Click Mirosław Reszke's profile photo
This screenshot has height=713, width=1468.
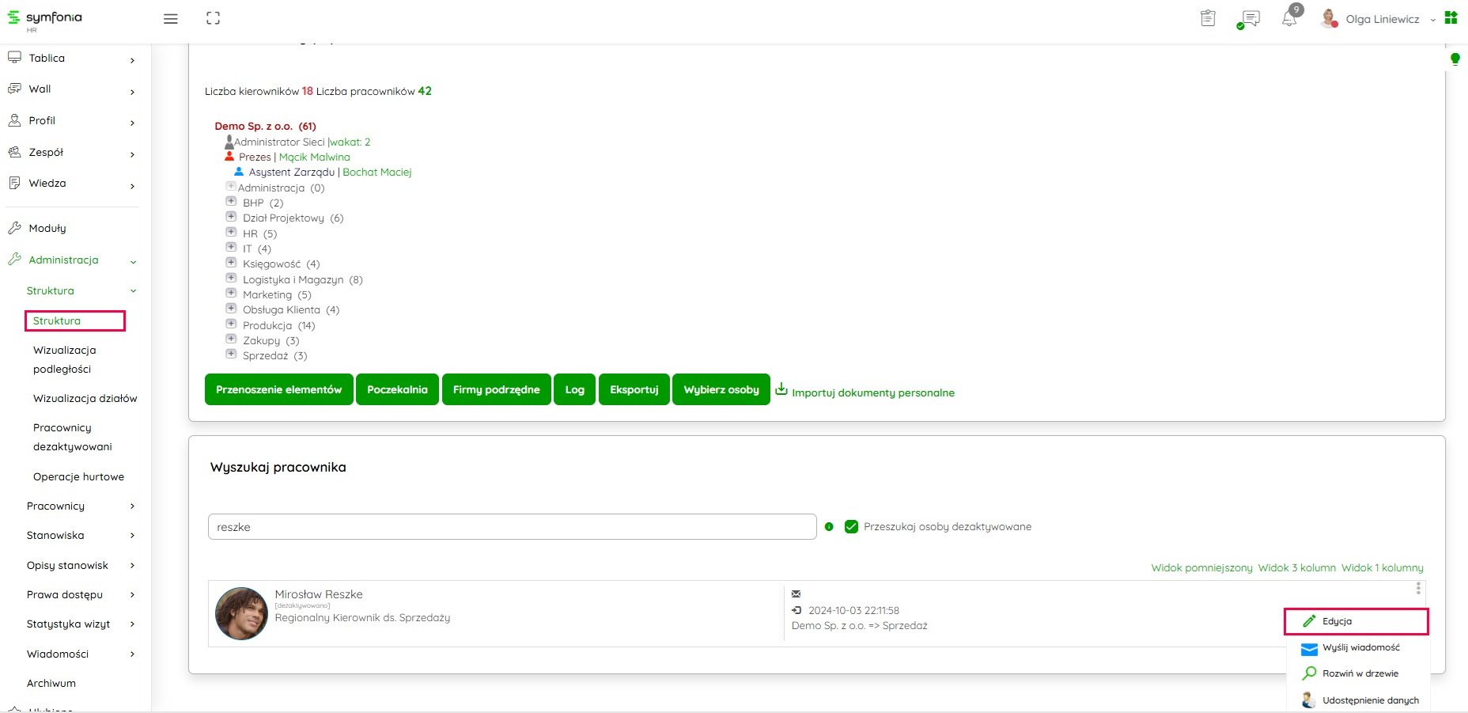click(x=241, y=613)
